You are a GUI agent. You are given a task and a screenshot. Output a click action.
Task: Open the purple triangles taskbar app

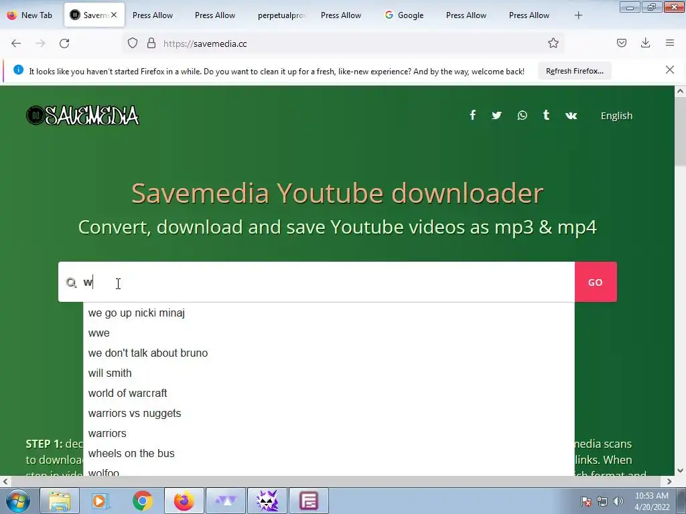(x=225, y=501)
